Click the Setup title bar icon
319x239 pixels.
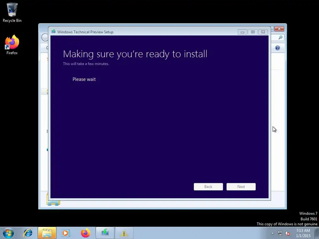54,31
